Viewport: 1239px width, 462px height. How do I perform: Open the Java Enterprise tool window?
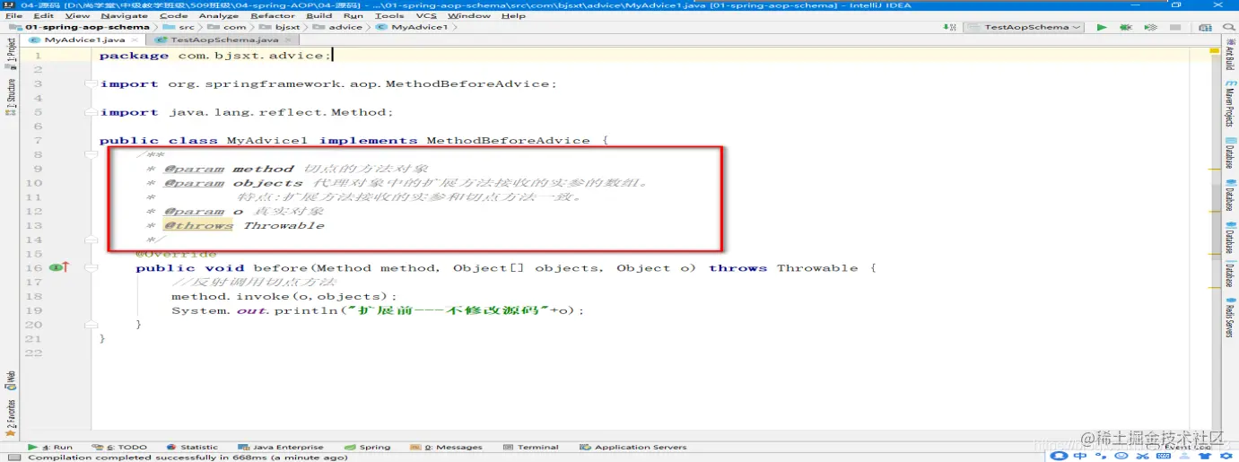click(281, 447)
